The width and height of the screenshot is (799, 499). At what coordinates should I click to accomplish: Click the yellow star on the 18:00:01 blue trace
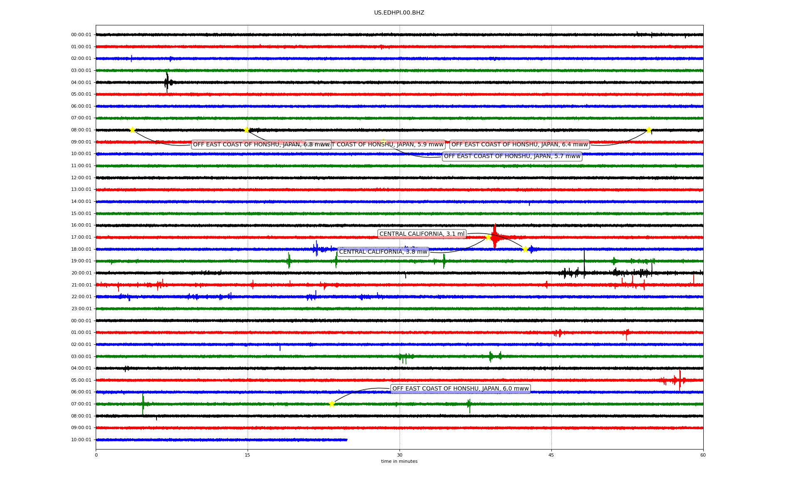point(525,249)
